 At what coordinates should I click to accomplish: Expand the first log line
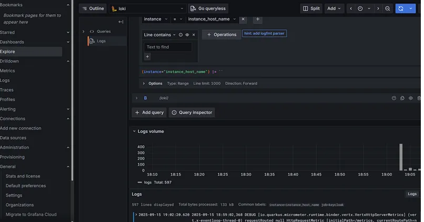(136, 215)
